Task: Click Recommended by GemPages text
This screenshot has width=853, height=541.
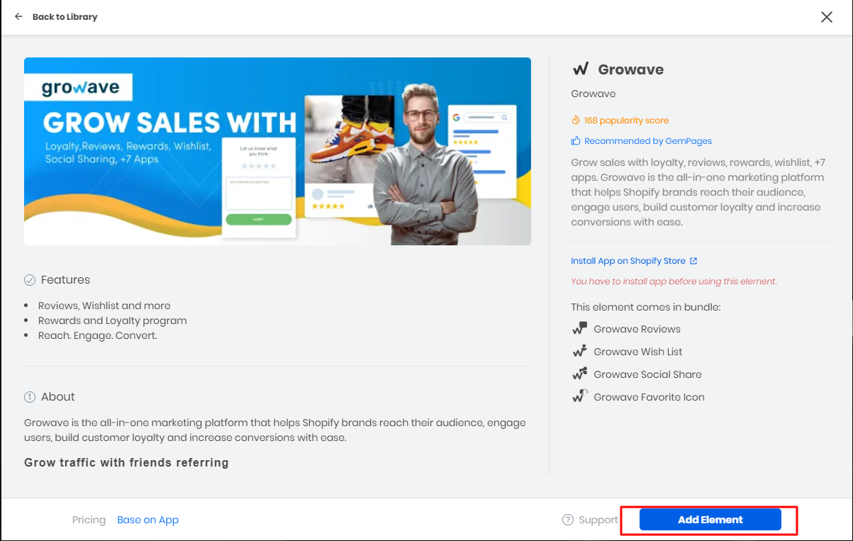Action: click(x=648, y=141)
